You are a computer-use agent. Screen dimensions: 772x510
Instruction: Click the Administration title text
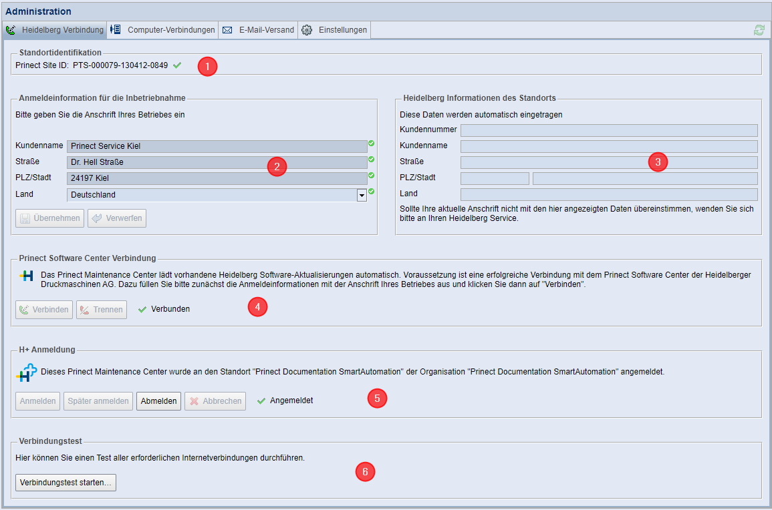point(38,11)
